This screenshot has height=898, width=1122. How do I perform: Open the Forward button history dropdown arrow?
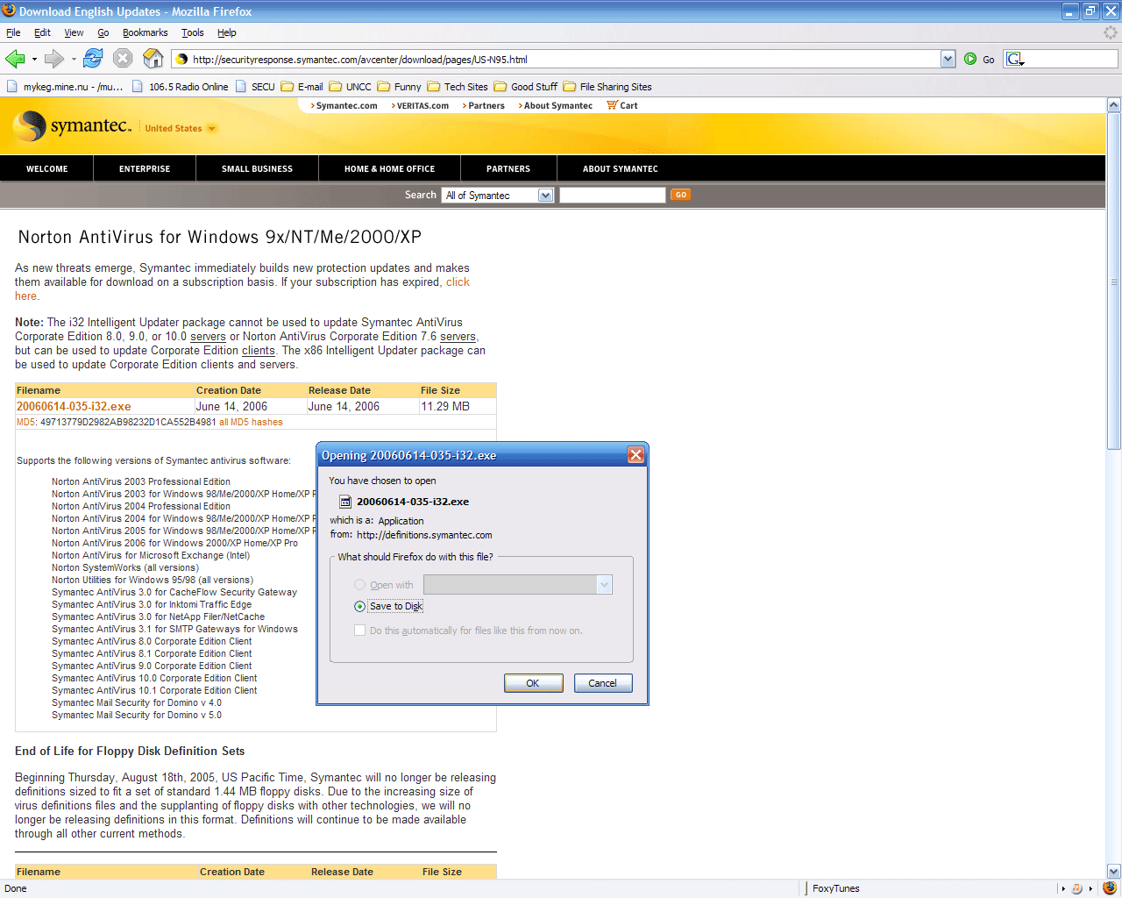[x=74, y=60]
